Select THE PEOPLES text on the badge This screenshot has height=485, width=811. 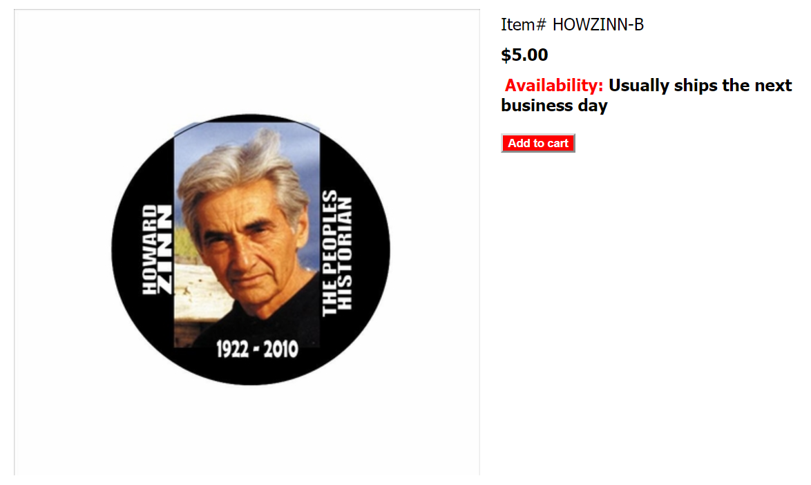click(x=330, y=253)
